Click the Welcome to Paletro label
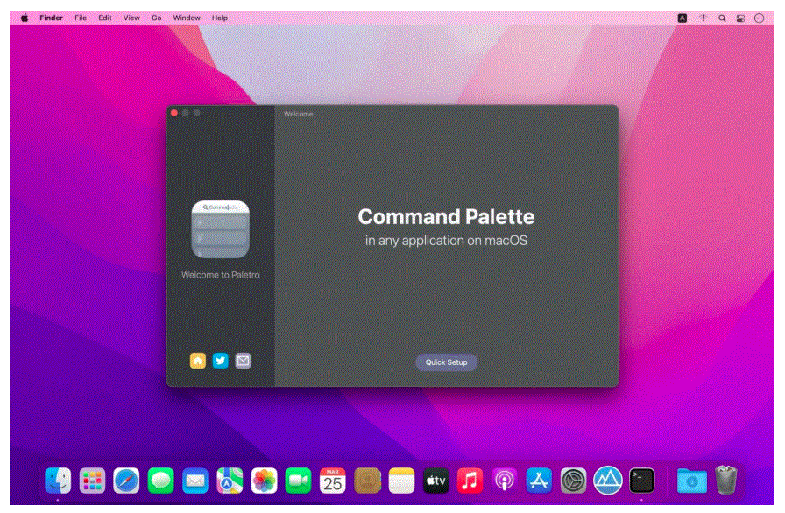The image size is (785, 513). pyautogui.click(x=220, y=275)
